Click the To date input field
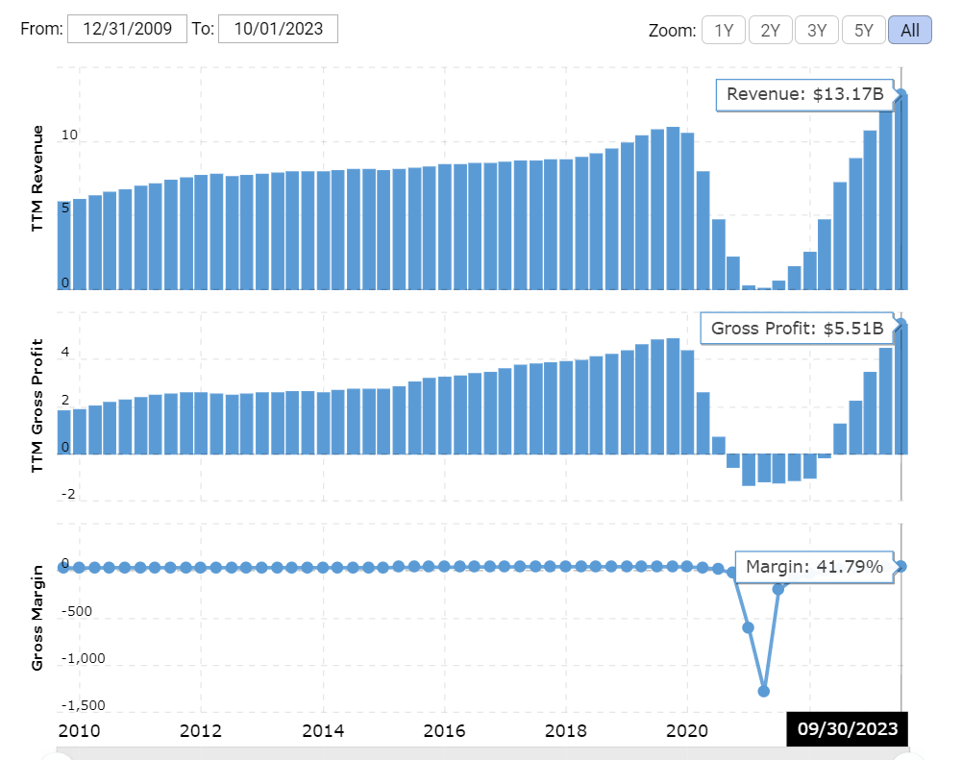The width and height of the screenshot is (962, 760). point(278,29)
